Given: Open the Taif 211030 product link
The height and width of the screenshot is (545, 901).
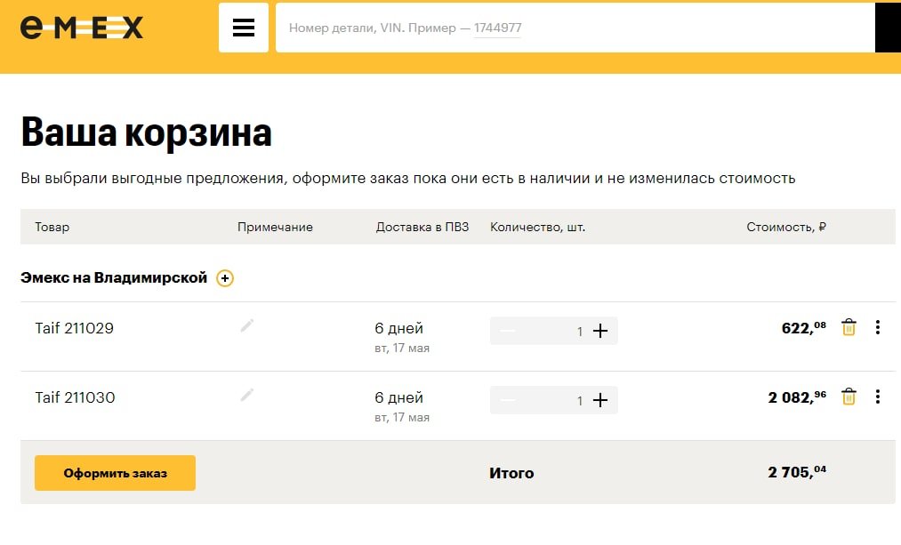Looking at the screenshot, I should tap(75, 397).
